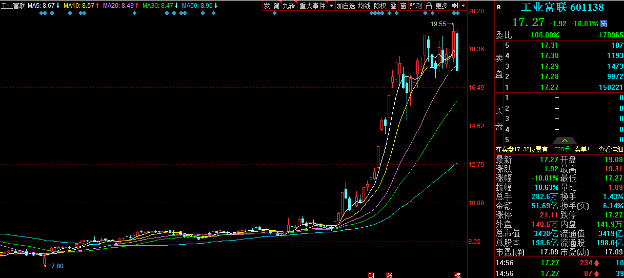Click the blue 陆 badge beside percentage

point(603,24)
